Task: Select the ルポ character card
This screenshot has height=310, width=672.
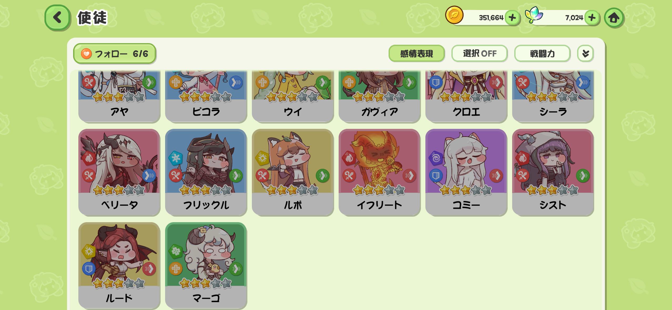Action: (x=293, y=172)
